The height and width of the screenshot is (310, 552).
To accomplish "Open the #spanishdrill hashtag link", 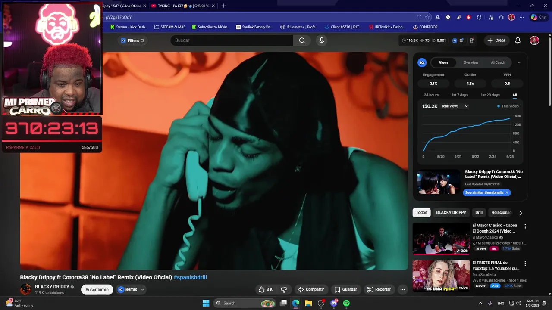I will pos(190,277).
